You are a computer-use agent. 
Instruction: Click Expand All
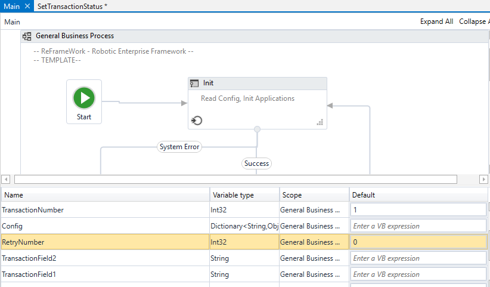tap(436, 21)
